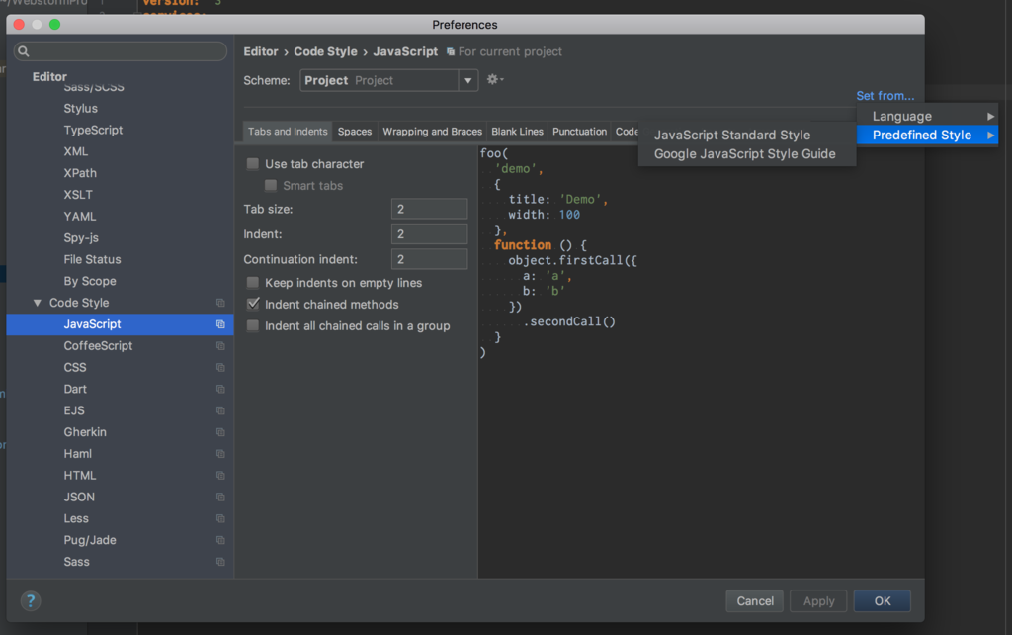Viewport: 1012px width, 635px height.
Task: Open the Punctuation tab
Action: click(579, 132)
